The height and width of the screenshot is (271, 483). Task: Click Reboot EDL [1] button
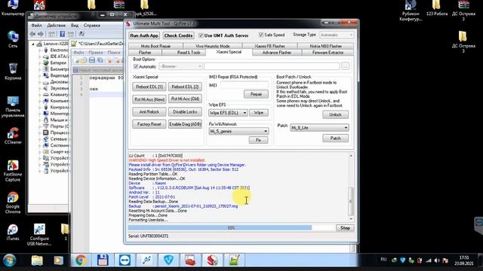coord(149,87)
